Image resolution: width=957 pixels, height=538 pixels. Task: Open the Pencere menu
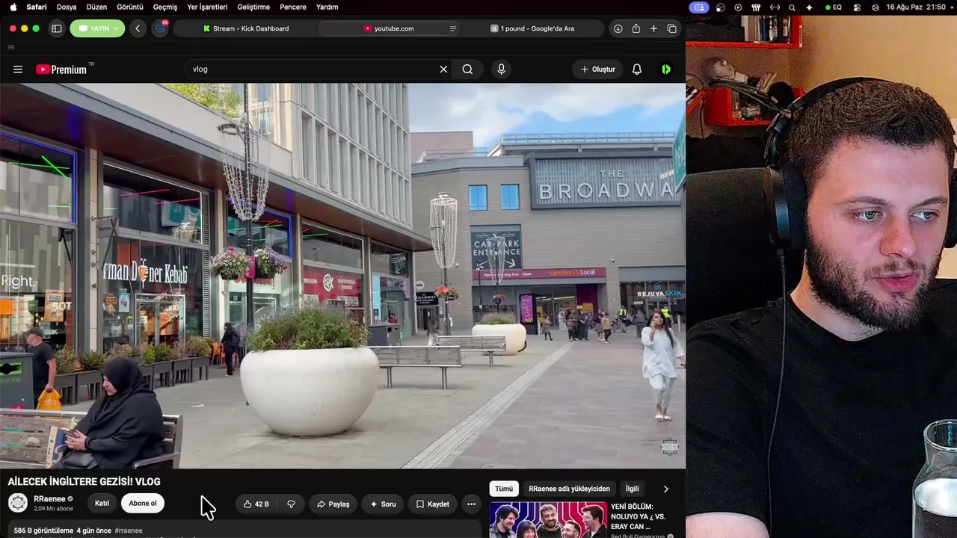pos(293,7)
